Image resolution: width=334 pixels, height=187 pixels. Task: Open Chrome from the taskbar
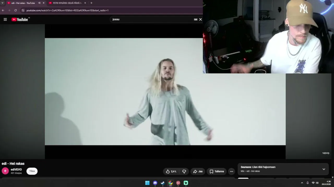[170, 183]
